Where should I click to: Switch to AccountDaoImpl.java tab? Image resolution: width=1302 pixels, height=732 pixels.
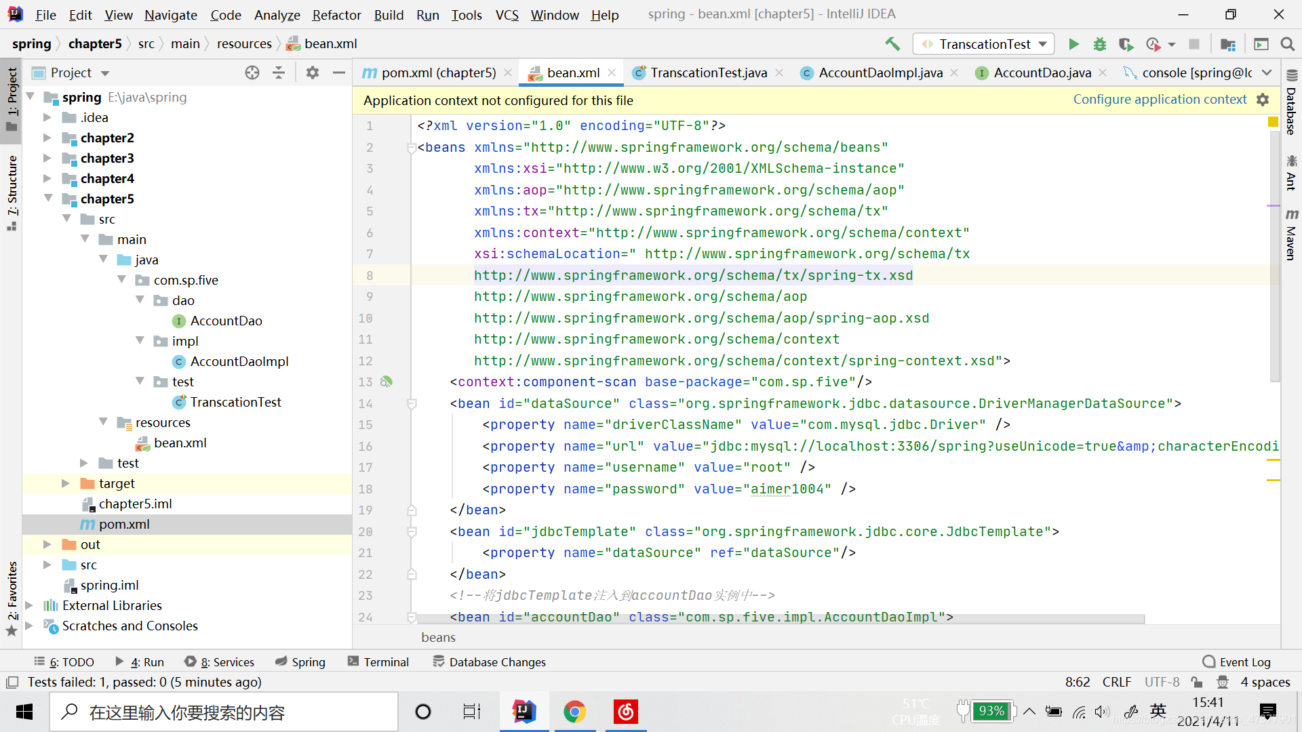(x=880, y=73)
